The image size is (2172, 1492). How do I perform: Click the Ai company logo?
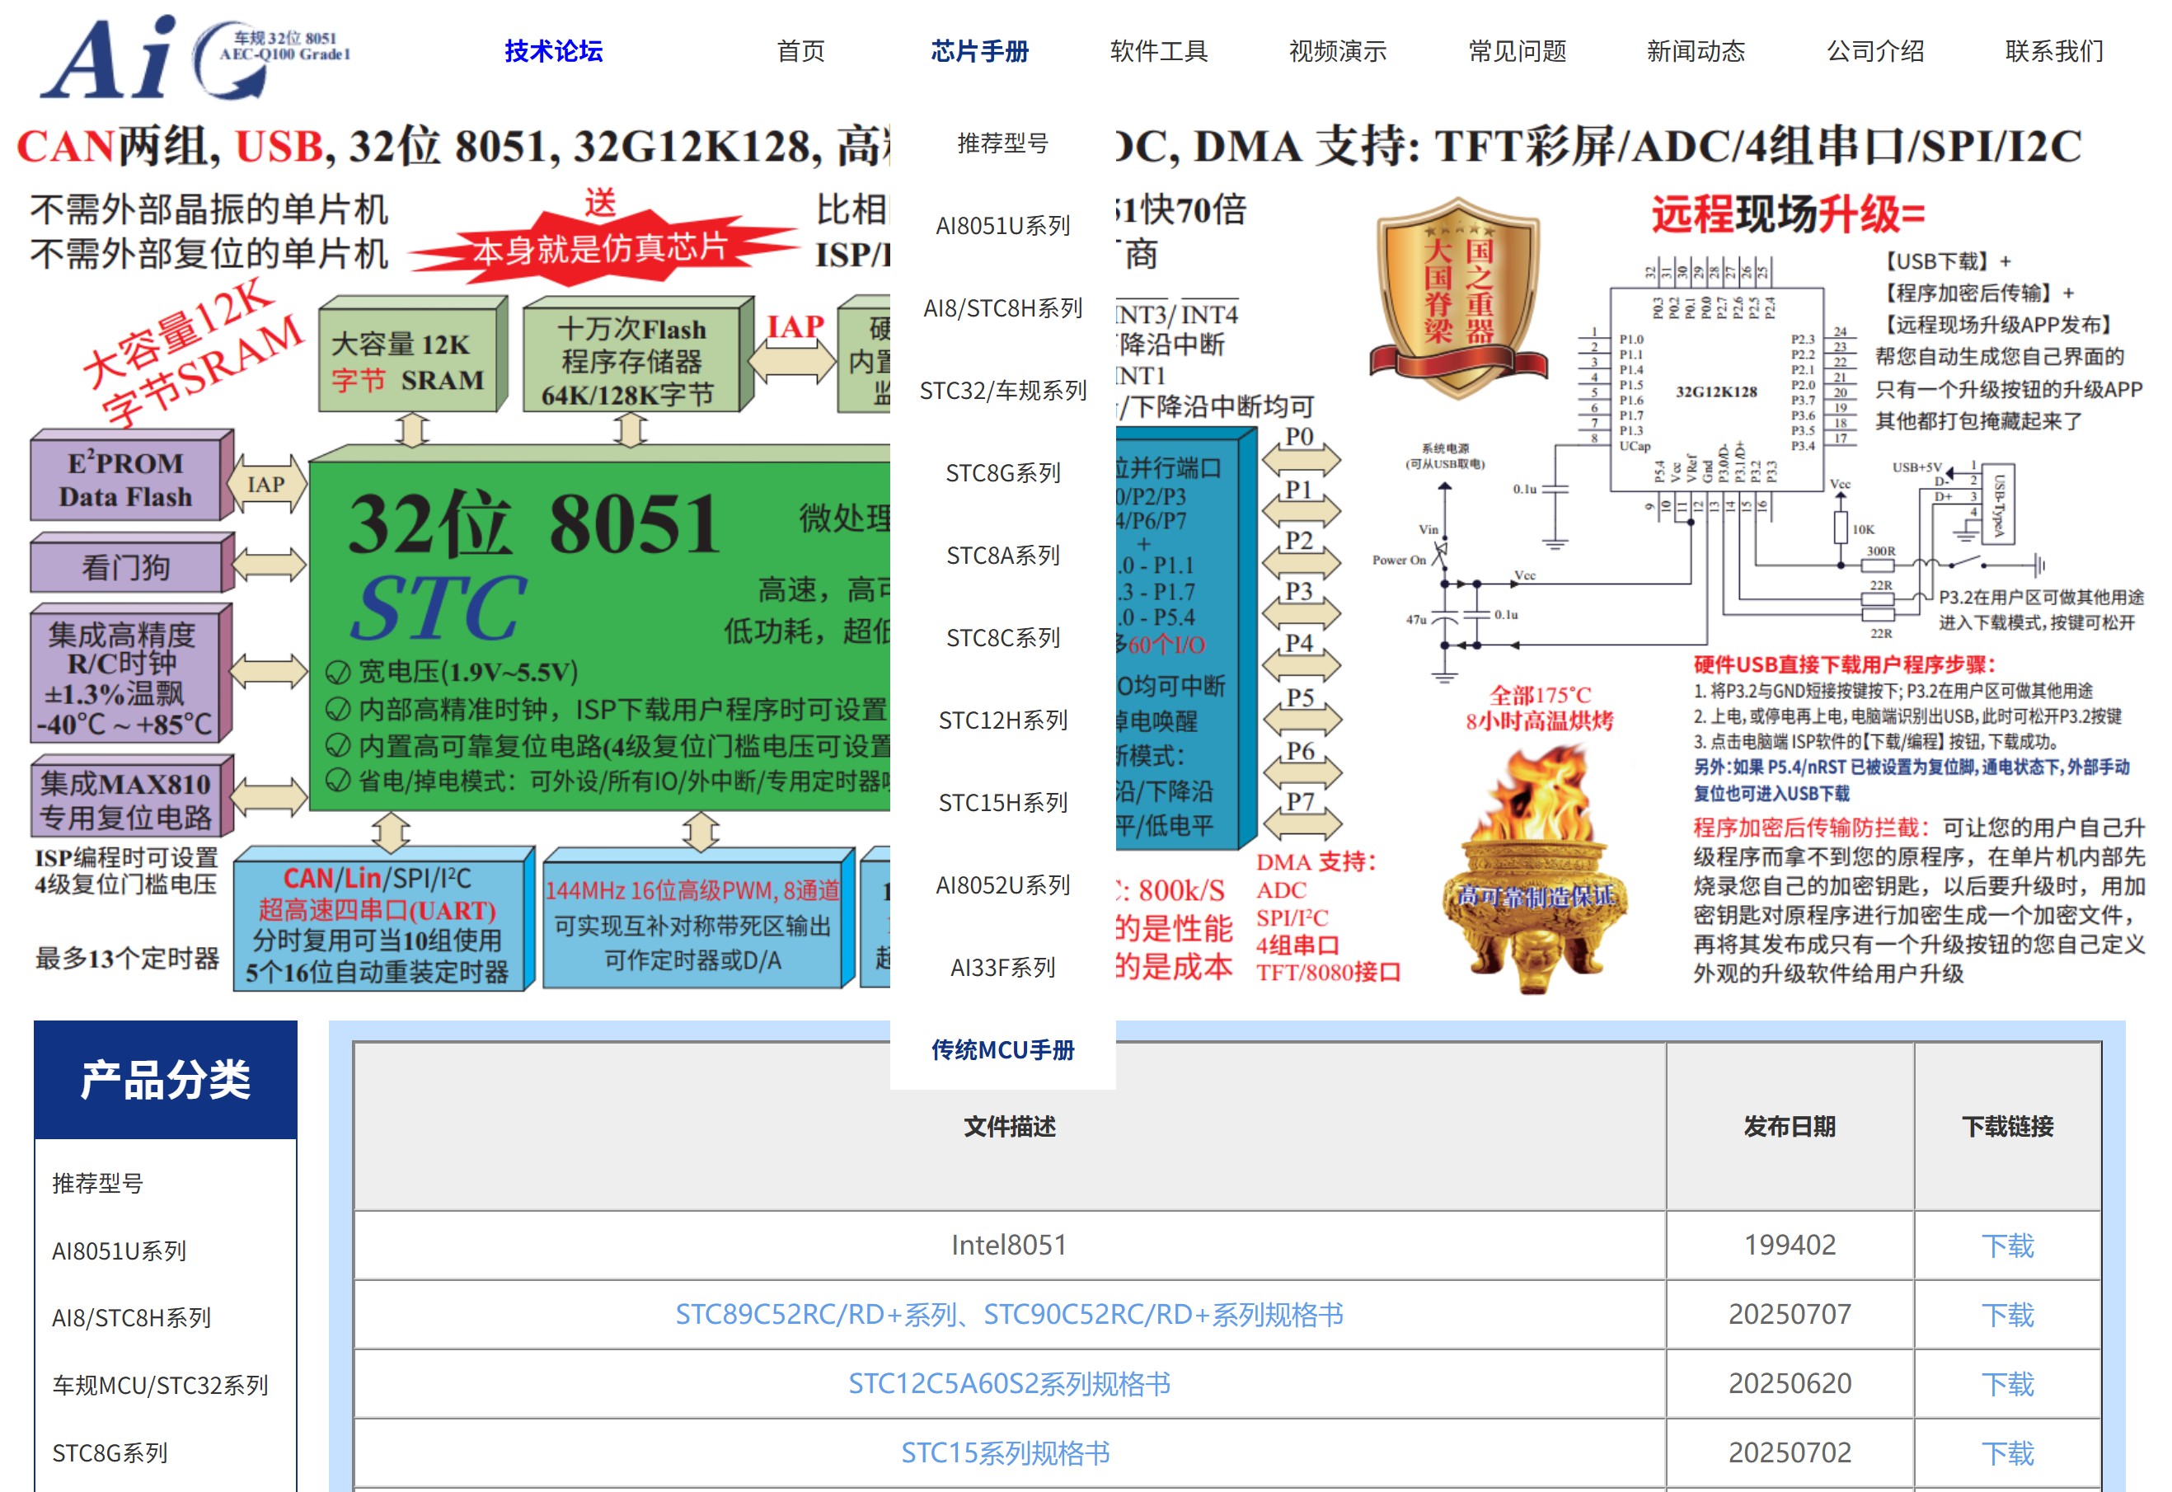pyautogui.click(x=195, y=58)
